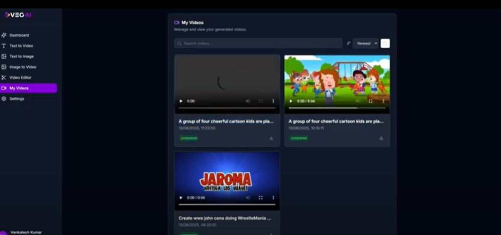Seek on the first video progress bar
The width and height of the screenshot is (501, 235).
227,108
